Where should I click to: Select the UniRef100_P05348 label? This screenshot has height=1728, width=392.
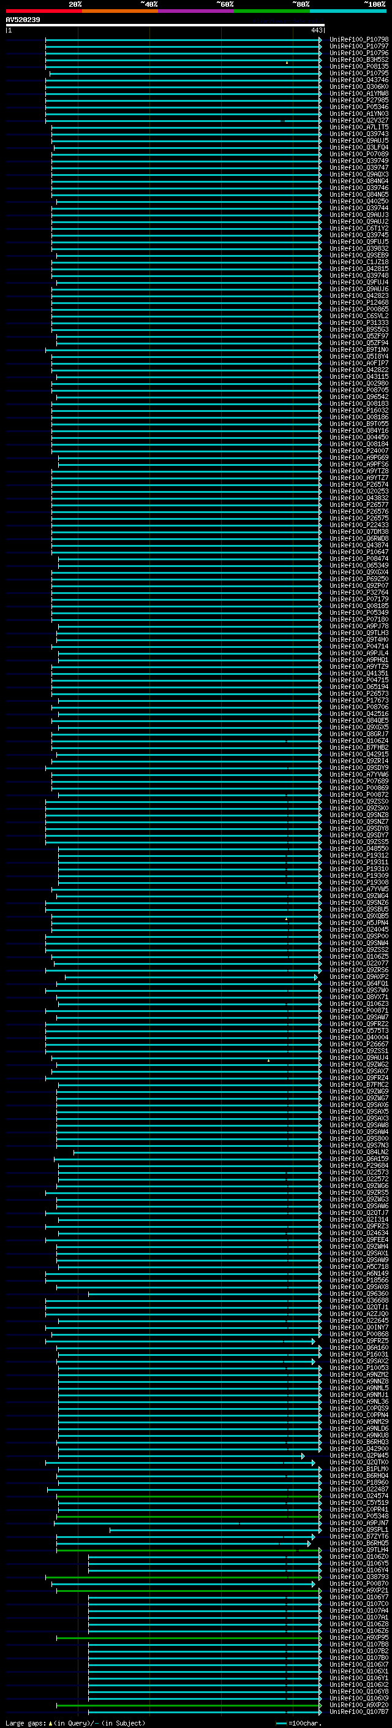tap(359, 1516)
